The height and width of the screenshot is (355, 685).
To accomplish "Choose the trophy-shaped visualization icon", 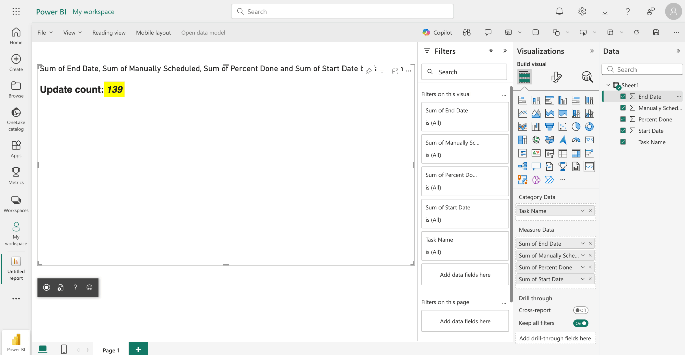I will pyautogui.click(x=563, y=166).
